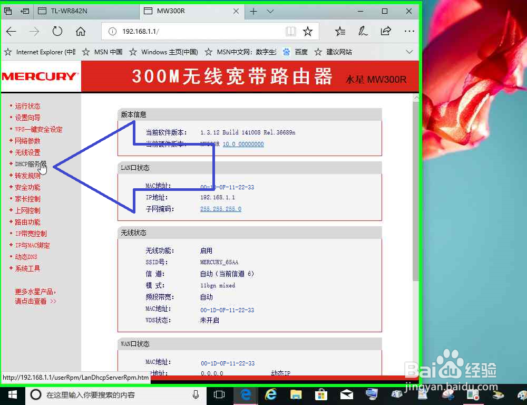This screenshot has width=527, height=405.
Task: Click software version 1.3.12 Build text
Action: coord(248,132)
